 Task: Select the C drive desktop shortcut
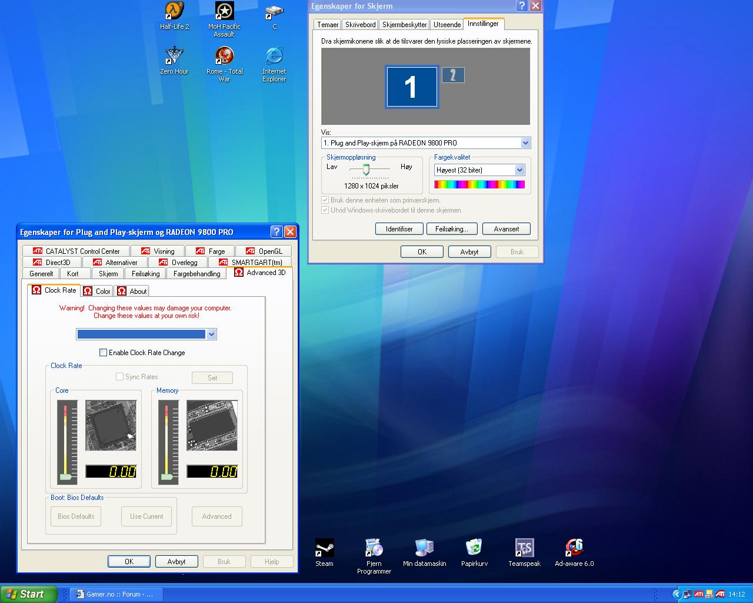pyautogui.click(x=274, y=16)
